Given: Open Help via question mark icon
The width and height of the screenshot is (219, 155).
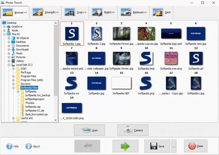Looking at the screenshot, I should click(9, 146).
